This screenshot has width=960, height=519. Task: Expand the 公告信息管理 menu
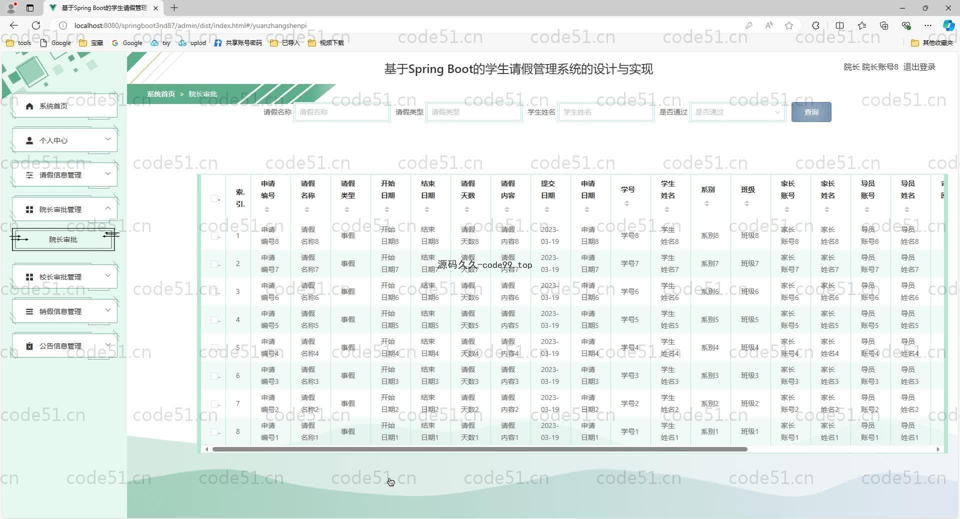pyautogui.click(x=64, y=346)
